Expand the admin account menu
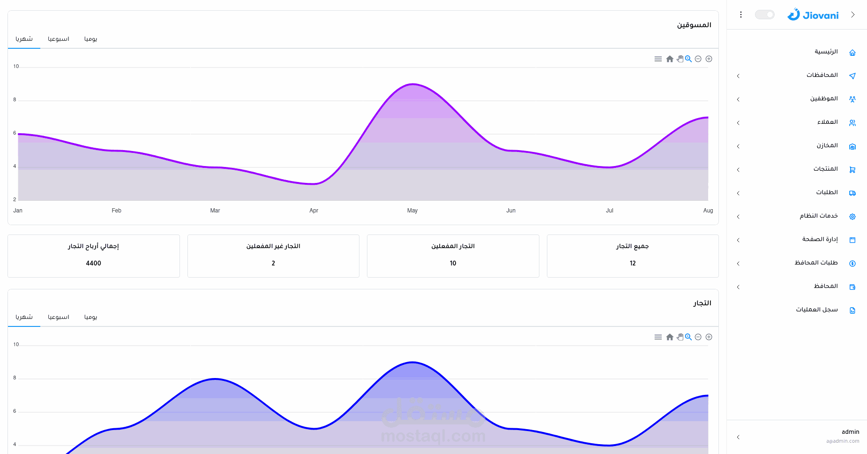Viewport: 867px width, 454px height. tap(738, 437)
